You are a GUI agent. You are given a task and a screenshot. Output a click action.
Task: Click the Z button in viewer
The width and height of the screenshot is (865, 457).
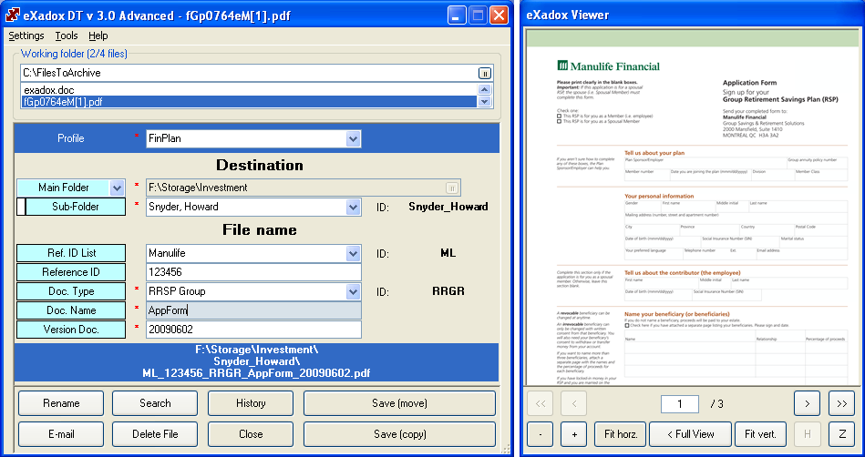tap(841, 434)
